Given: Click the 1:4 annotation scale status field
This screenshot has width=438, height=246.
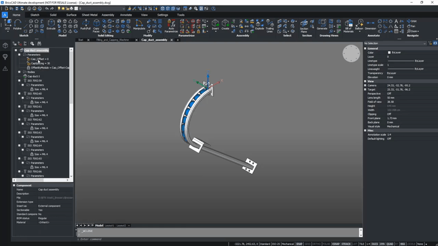Looking at the screenshot, I should (x=368, y=244).
